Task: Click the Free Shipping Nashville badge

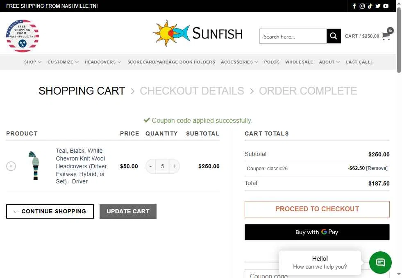Action: (x=23, y=36)
